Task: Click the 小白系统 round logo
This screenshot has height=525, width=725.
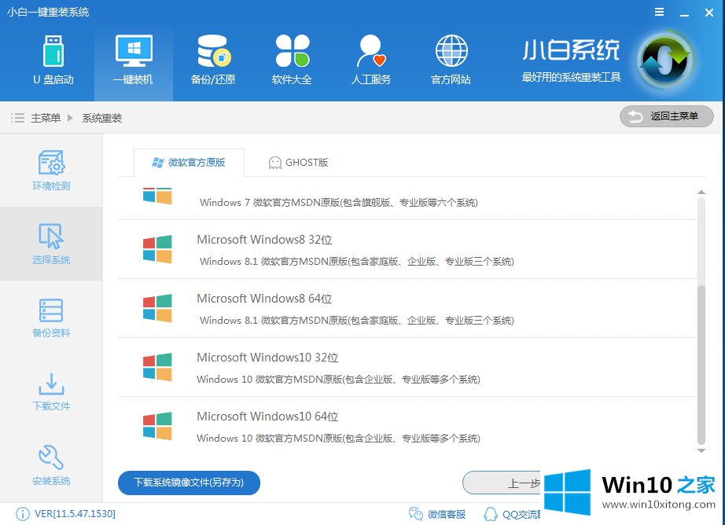Action: point(665,60)
